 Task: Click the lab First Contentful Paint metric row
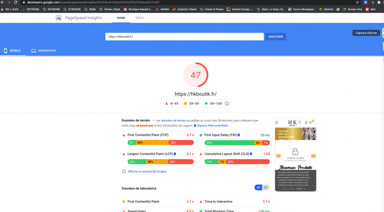pos(158,202)
